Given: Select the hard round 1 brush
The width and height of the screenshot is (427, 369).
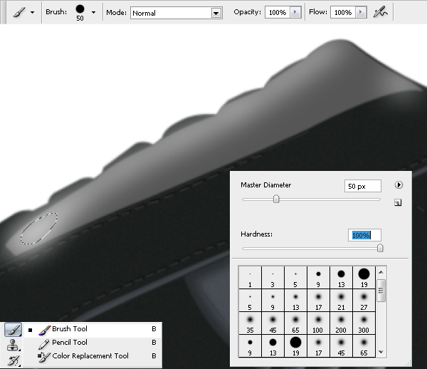Looking at the screenshot, I should point(250,278).
